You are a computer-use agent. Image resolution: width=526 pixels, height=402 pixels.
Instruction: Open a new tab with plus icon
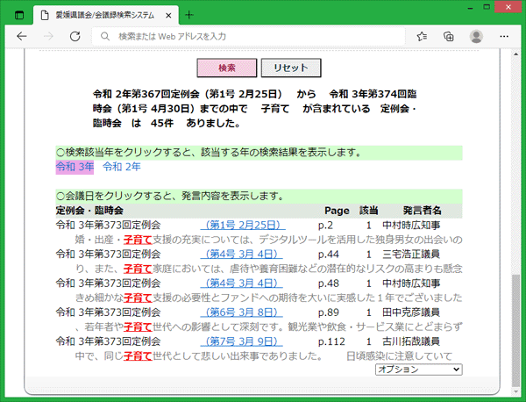coord(189,15)
